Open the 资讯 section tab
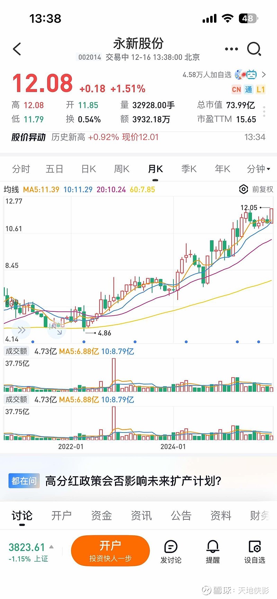 point(141,516)
